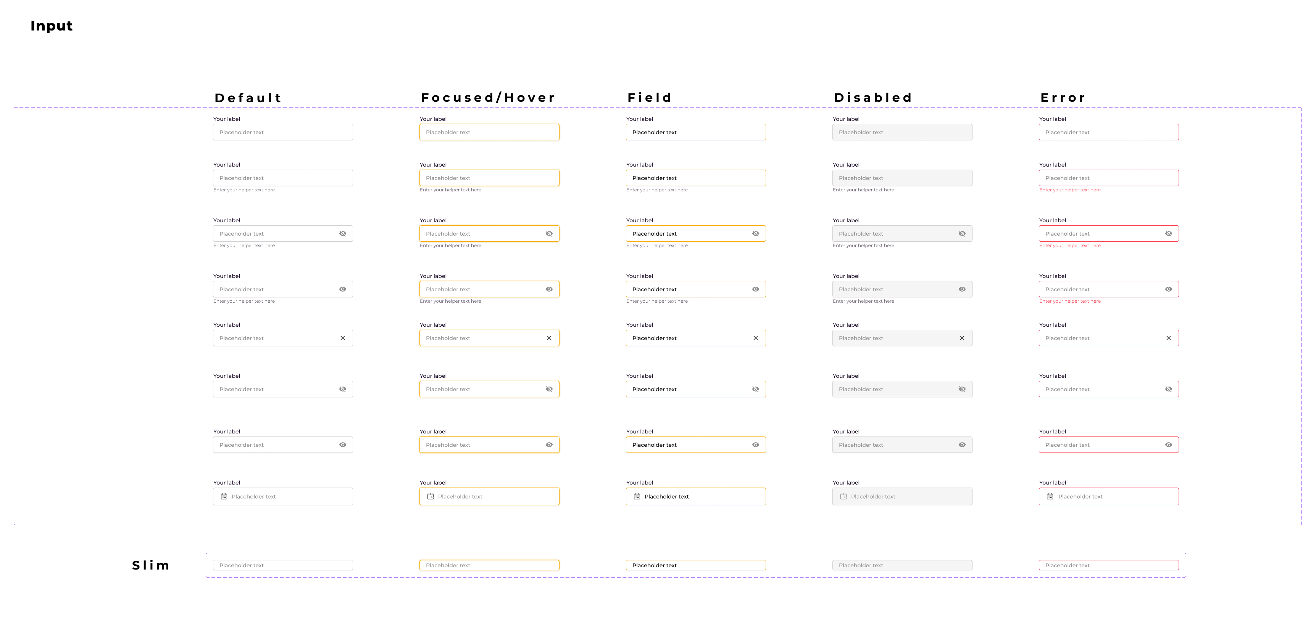
Task: Click the clear X icon in Default column
Action: point(343,338)
